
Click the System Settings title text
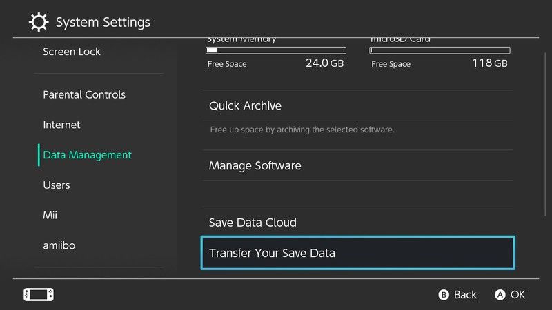coord(103,22)
